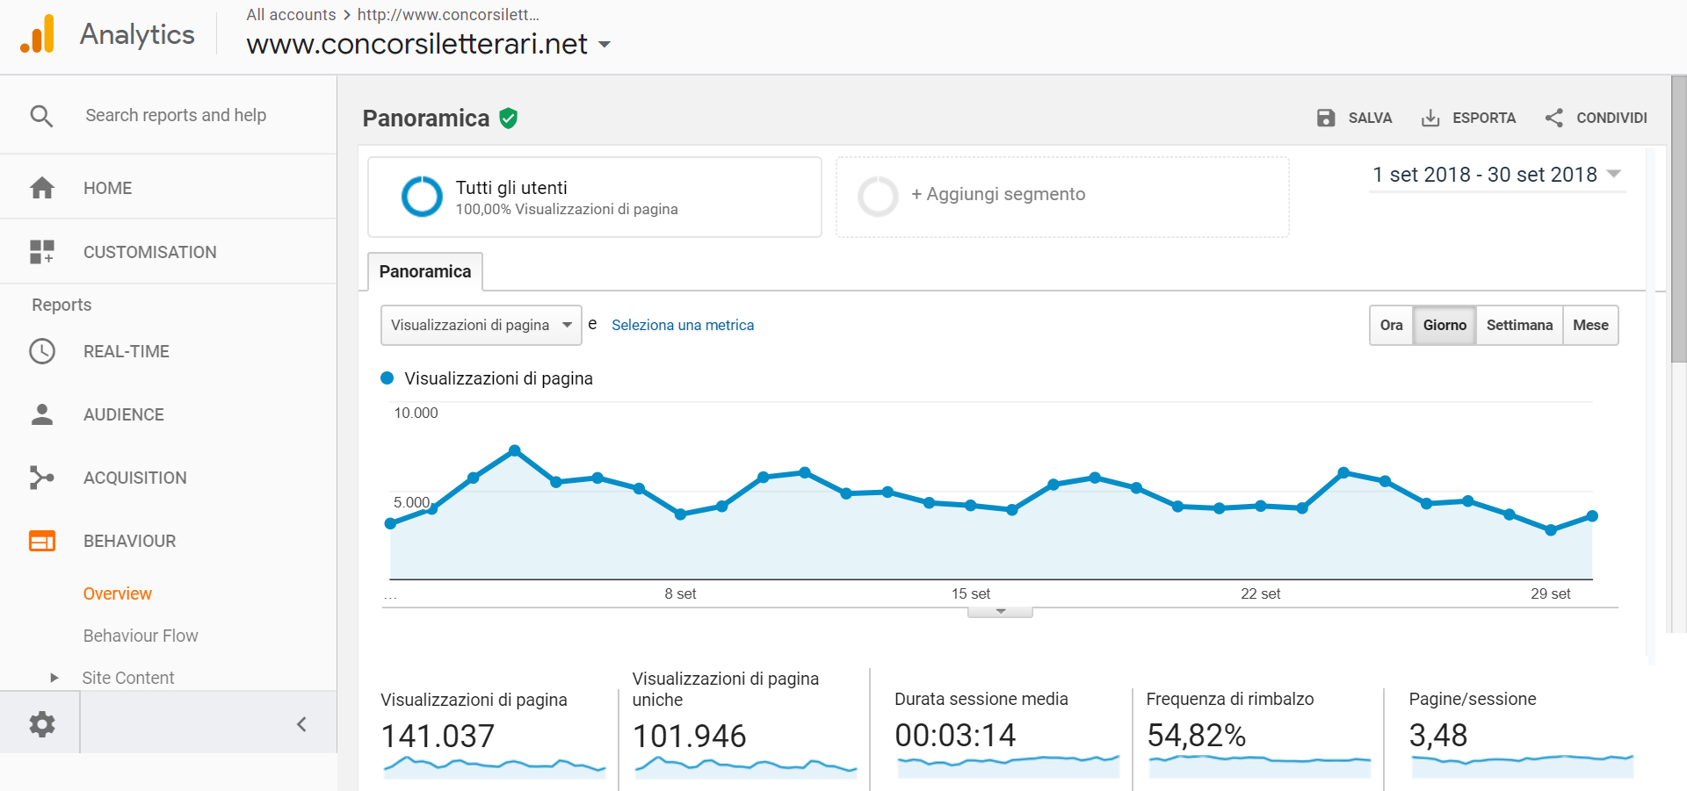Open Home via the house icon
The height and width of the screenshot is (791, 1687).
41,188
